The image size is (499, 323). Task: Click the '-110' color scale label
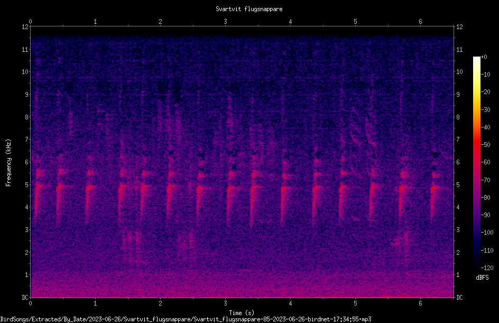(487, 251)
